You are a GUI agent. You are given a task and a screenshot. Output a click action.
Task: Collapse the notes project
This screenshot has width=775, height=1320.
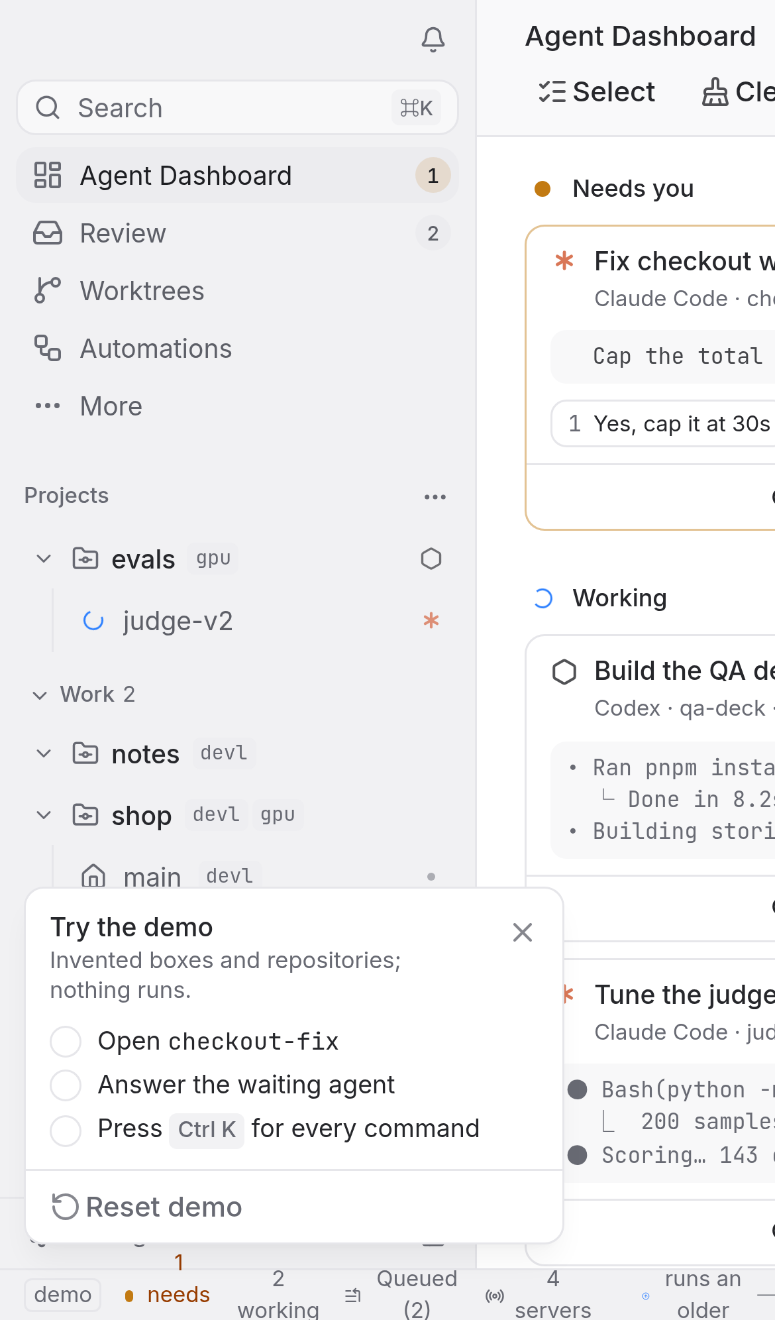(x=44, y=754)
